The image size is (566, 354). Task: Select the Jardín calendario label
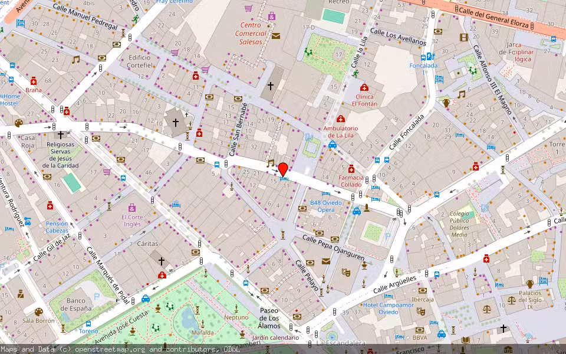pos(275,337)
